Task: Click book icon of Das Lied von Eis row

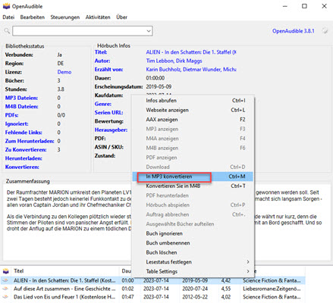Action: coord(5,297)
